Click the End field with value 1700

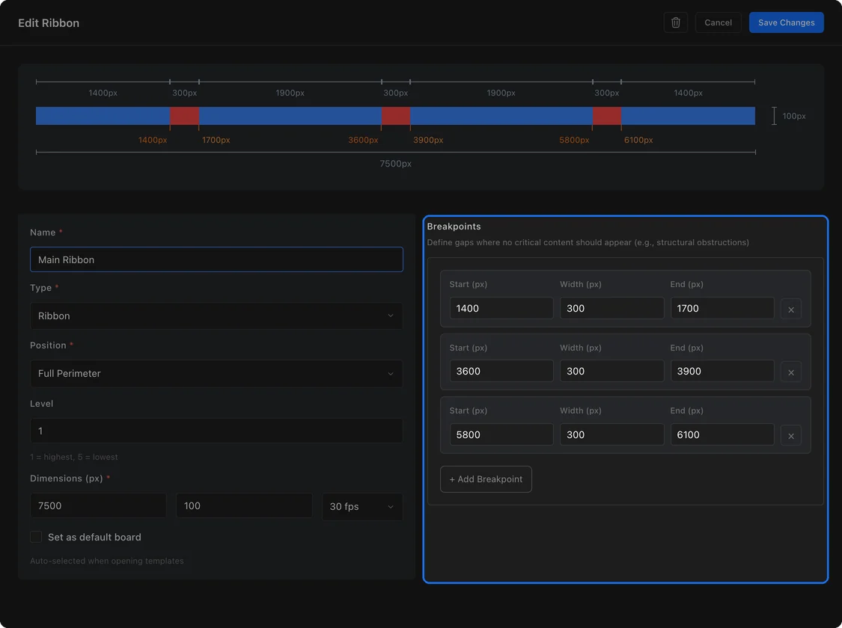point(722,308)
